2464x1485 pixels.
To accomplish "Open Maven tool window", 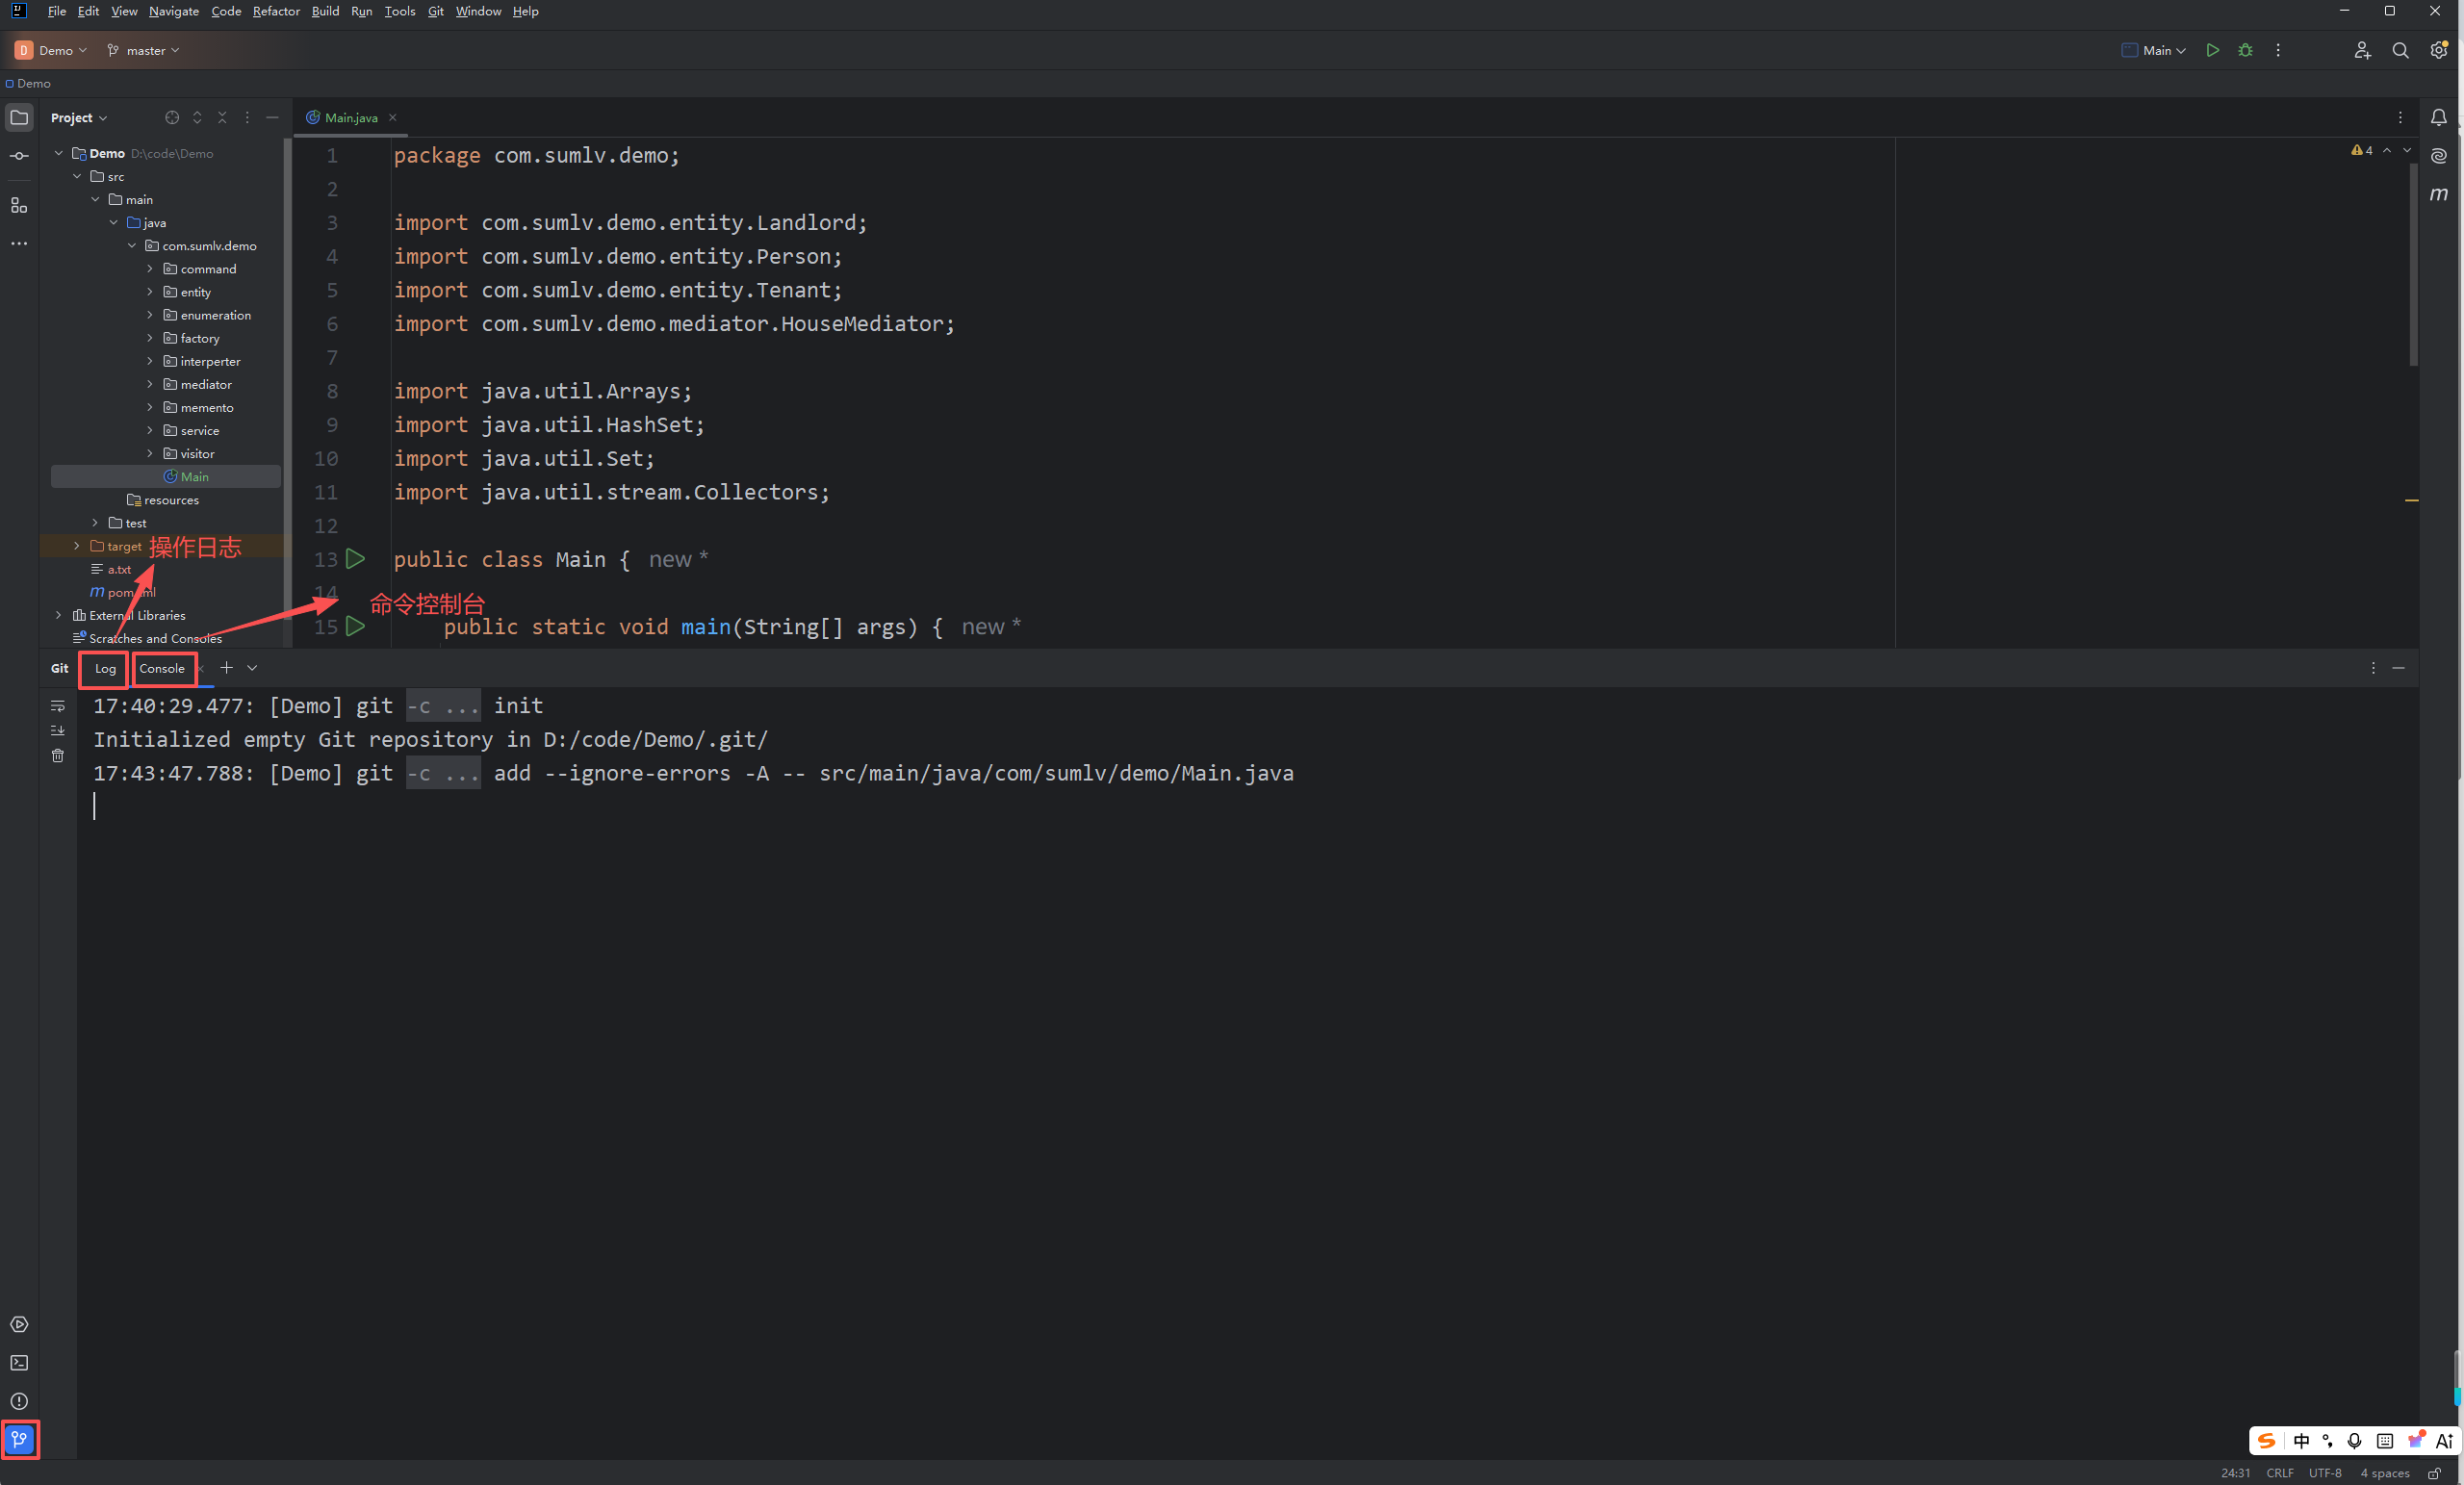I will 2439,194.
